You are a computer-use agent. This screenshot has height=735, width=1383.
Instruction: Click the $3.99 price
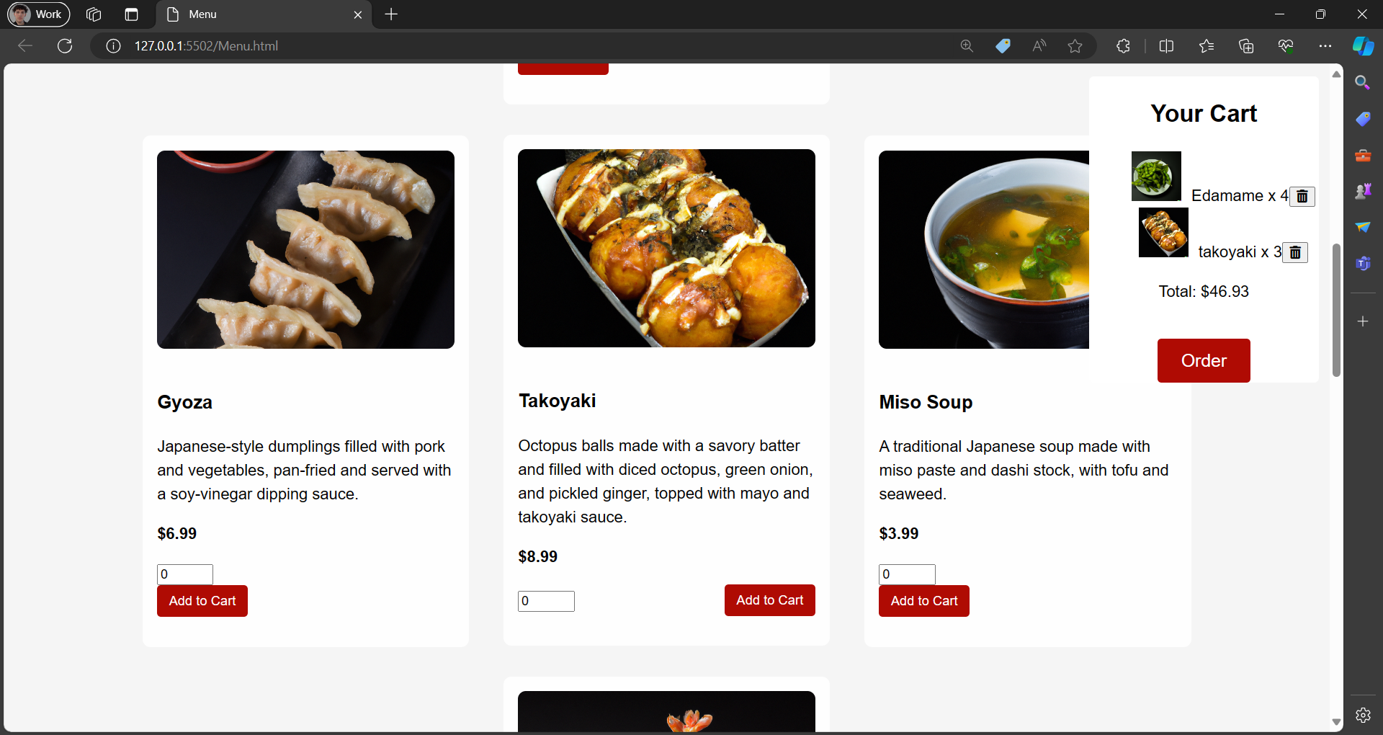pyautogui.click(x=898, y=534)
